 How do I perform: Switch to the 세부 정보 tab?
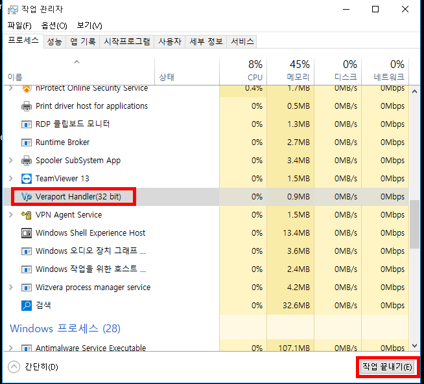coord(206,41)
